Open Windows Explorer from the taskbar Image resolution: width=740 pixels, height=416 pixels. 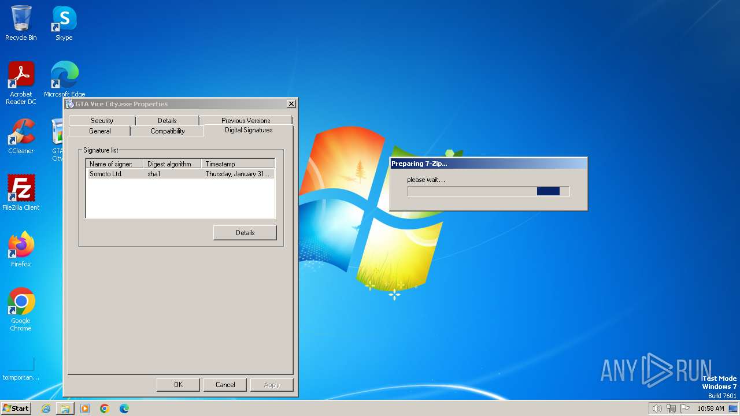coord(65,408)
